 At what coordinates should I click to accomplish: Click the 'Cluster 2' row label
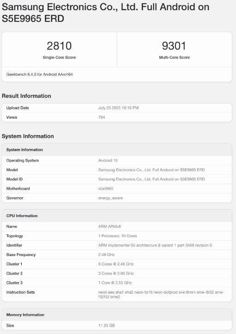pos(14,273)
